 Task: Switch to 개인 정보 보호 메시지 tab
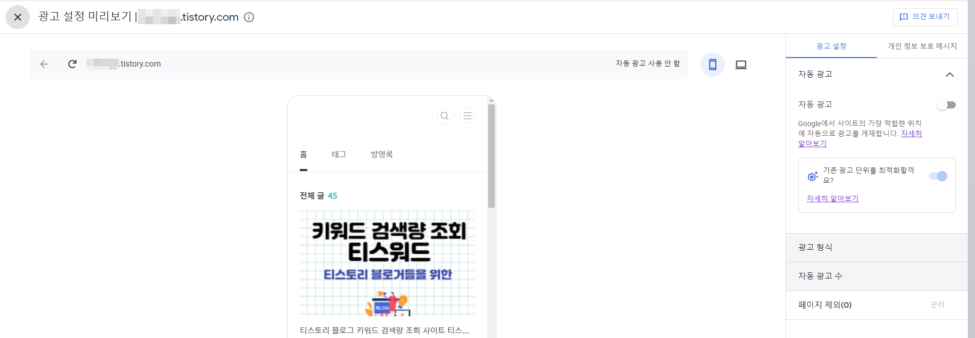(x=922, y=46)
